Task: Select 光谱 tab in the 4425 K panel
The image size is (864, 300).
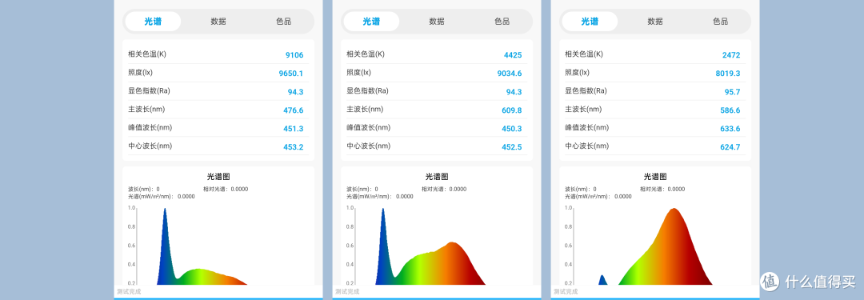Action: pyautogui.click(x=371, y=22)
